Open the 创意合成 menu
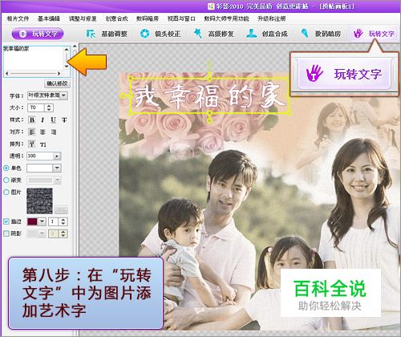Viewport: 401px width, 337px height. [x=116, y=18]
